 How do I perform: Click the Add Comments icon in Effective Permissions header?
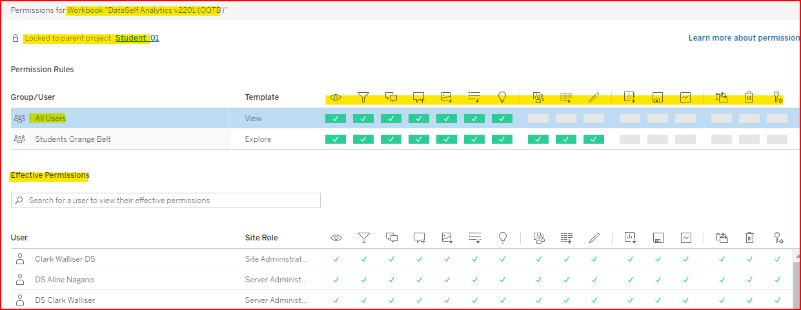(x=419, y=238)
